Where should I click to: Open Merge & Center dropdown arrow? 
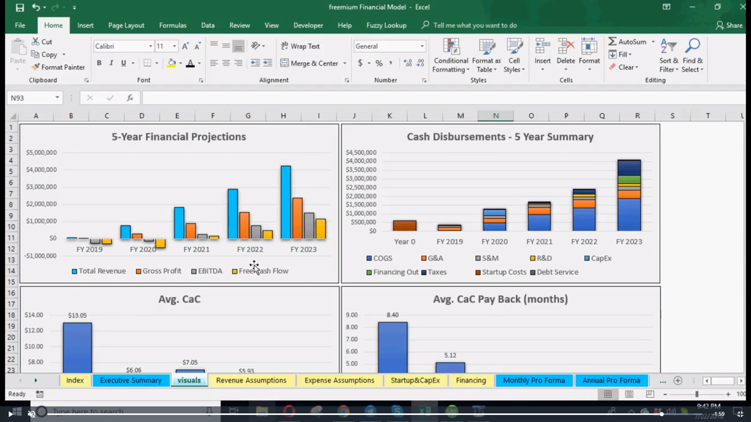[344, 63]
